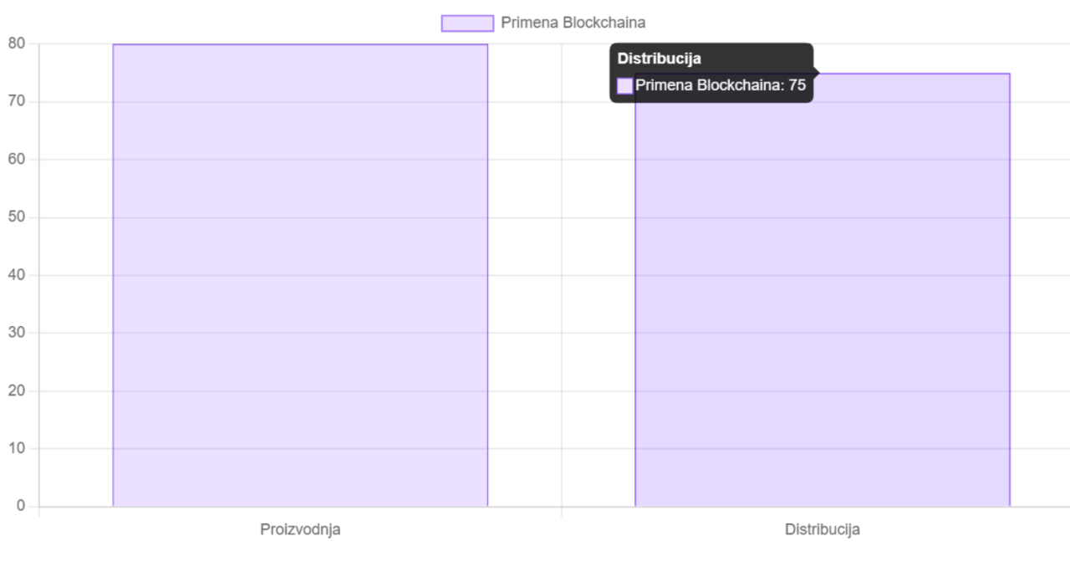
Task: Select the Distribucija bar
Action: tap(823, 290)
